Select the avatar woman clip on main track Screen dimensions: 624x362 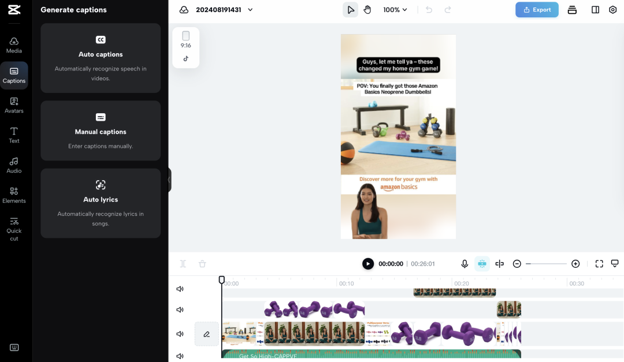tap(314, 334)
